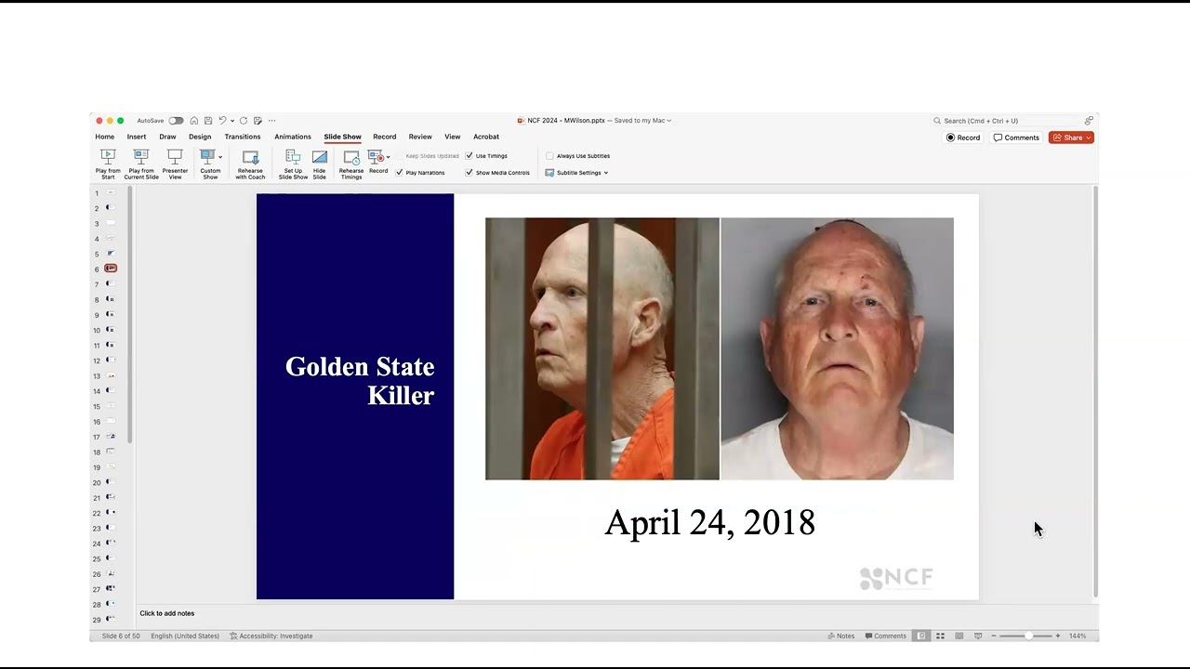Open the Home tab
The height and width of the screenshot is (669, 1190).
tap(105, 137)
